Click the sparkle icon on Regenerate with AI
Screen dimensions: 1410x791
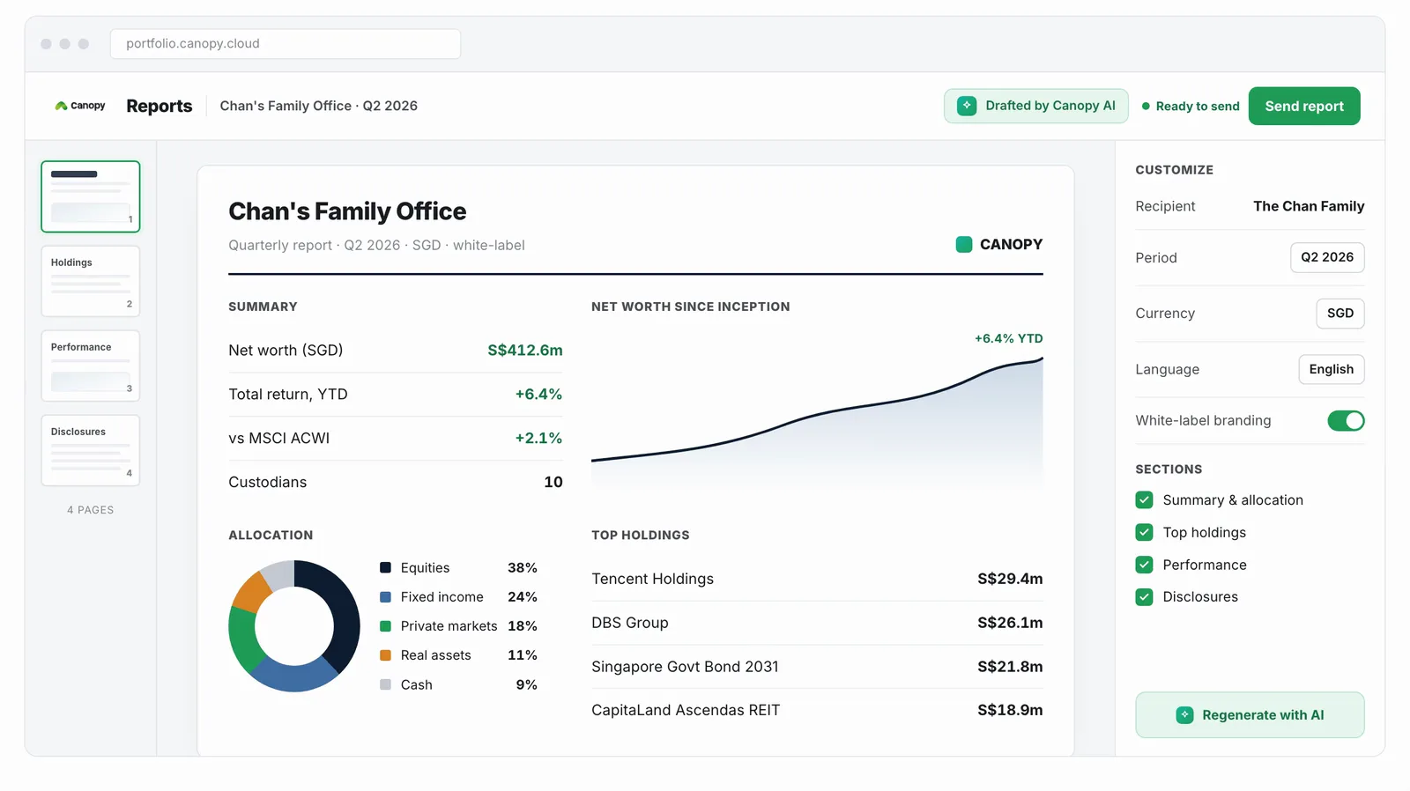1184,715
